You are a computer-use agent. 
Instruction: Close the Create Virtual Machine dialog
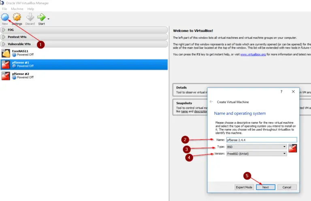tap(293, 92)
